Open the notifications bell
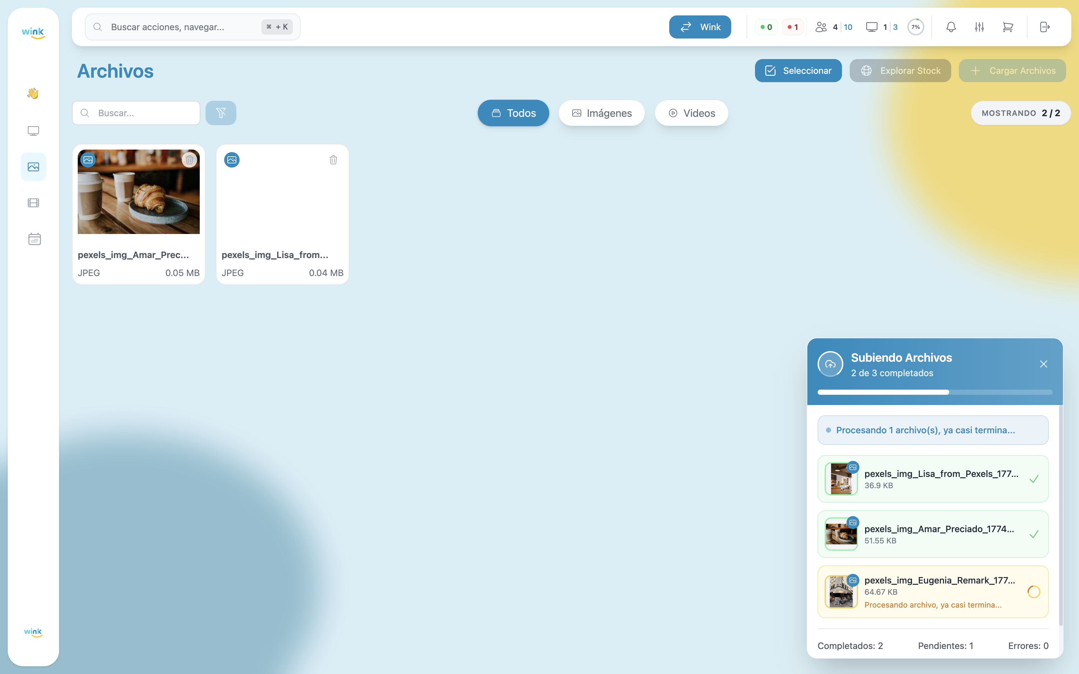1079x674 pixels. (x=951, y=27)
